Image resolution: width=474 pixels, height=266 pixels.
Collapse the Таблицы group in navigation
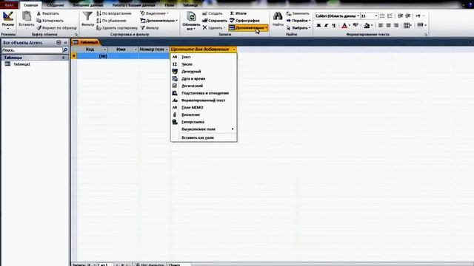tap(63, 58)
